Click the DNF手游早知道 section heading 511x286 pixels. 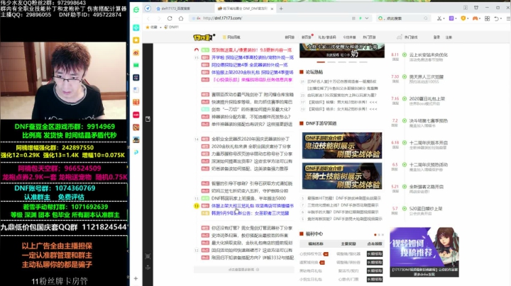(321, 123)
